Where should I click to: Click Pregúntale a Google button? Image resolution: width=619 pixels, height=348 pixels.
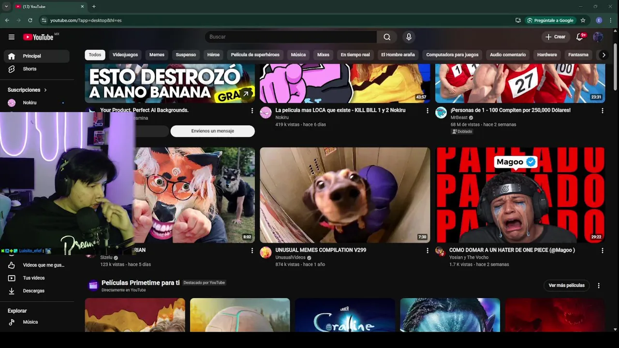550,20
